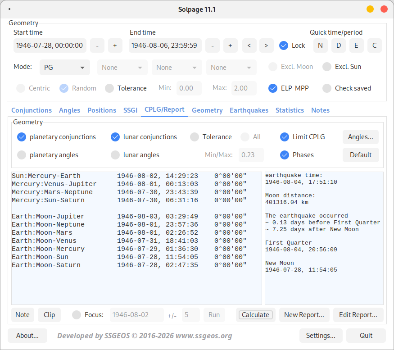The width and height of the screenshot is (394, 350).
Task: Click the End time input field
Action: pyautogui.click(x=165, y=45)
